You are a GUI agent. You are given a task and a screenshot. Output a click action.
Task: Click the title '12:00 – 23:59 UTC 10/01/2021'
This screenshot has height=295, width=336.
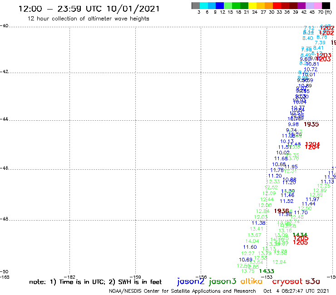pyautogui.click(x=89, y=9)
